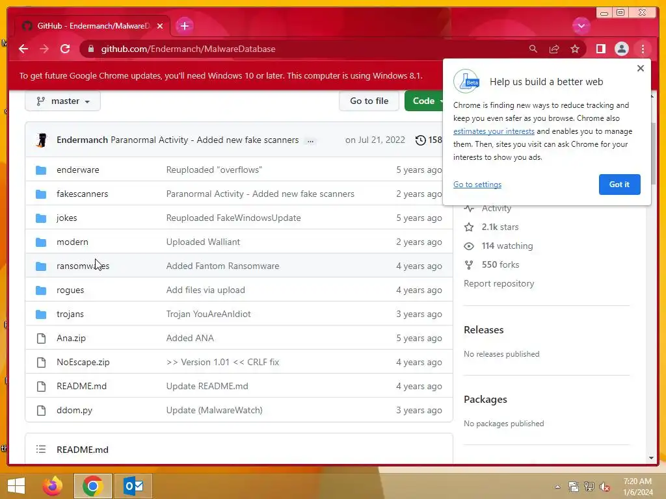This screenshot has width=666, height=499.
Task: Open Reuploaded "overflows" commit link
Action: tap(214, 170)
